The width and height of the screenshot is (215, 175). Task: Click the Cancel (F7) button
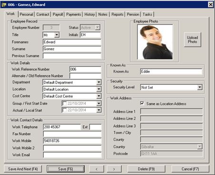[x=190, y=169]
